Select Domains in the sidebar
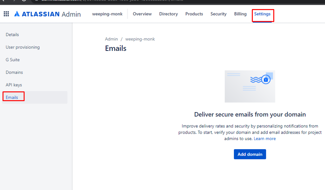The height and width of the screenshot is (190, 325). 15,72
